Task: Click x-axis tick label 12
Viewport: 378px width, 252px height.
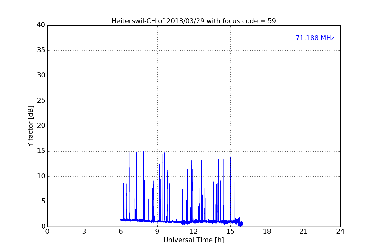Action: click(194, 232)
